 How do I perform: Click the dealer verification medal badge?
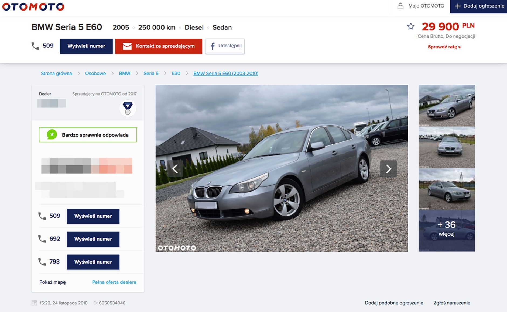[x=127, y=108]
